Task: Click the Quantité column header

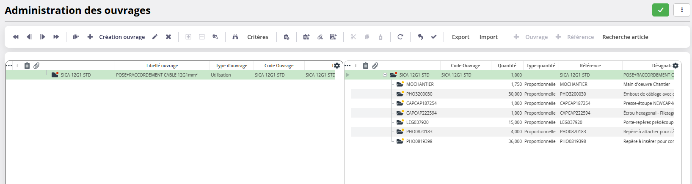Action: [507, 66]
